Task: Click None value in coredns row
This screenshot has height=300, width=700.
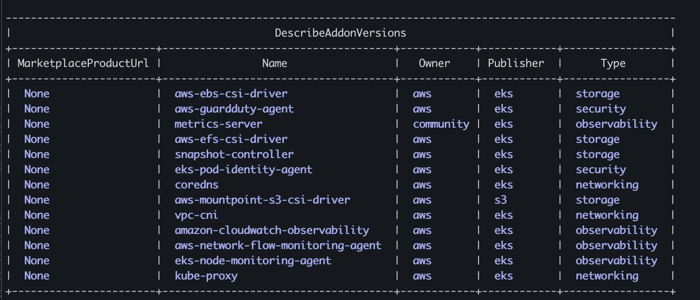Action: (37, 185)
